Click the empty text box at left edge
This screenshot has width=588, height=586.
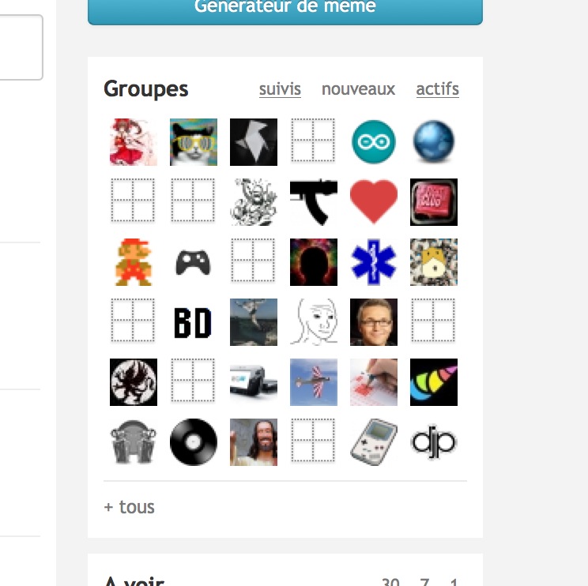tap(21, 47)
